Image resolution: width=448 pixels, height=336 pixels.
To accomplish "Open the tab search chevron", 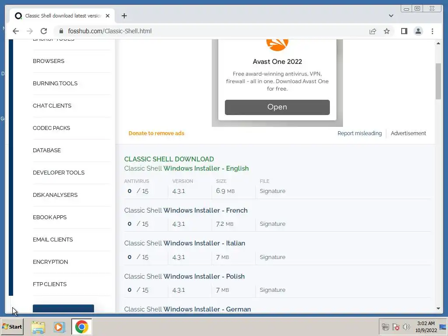I will point(391,16).
